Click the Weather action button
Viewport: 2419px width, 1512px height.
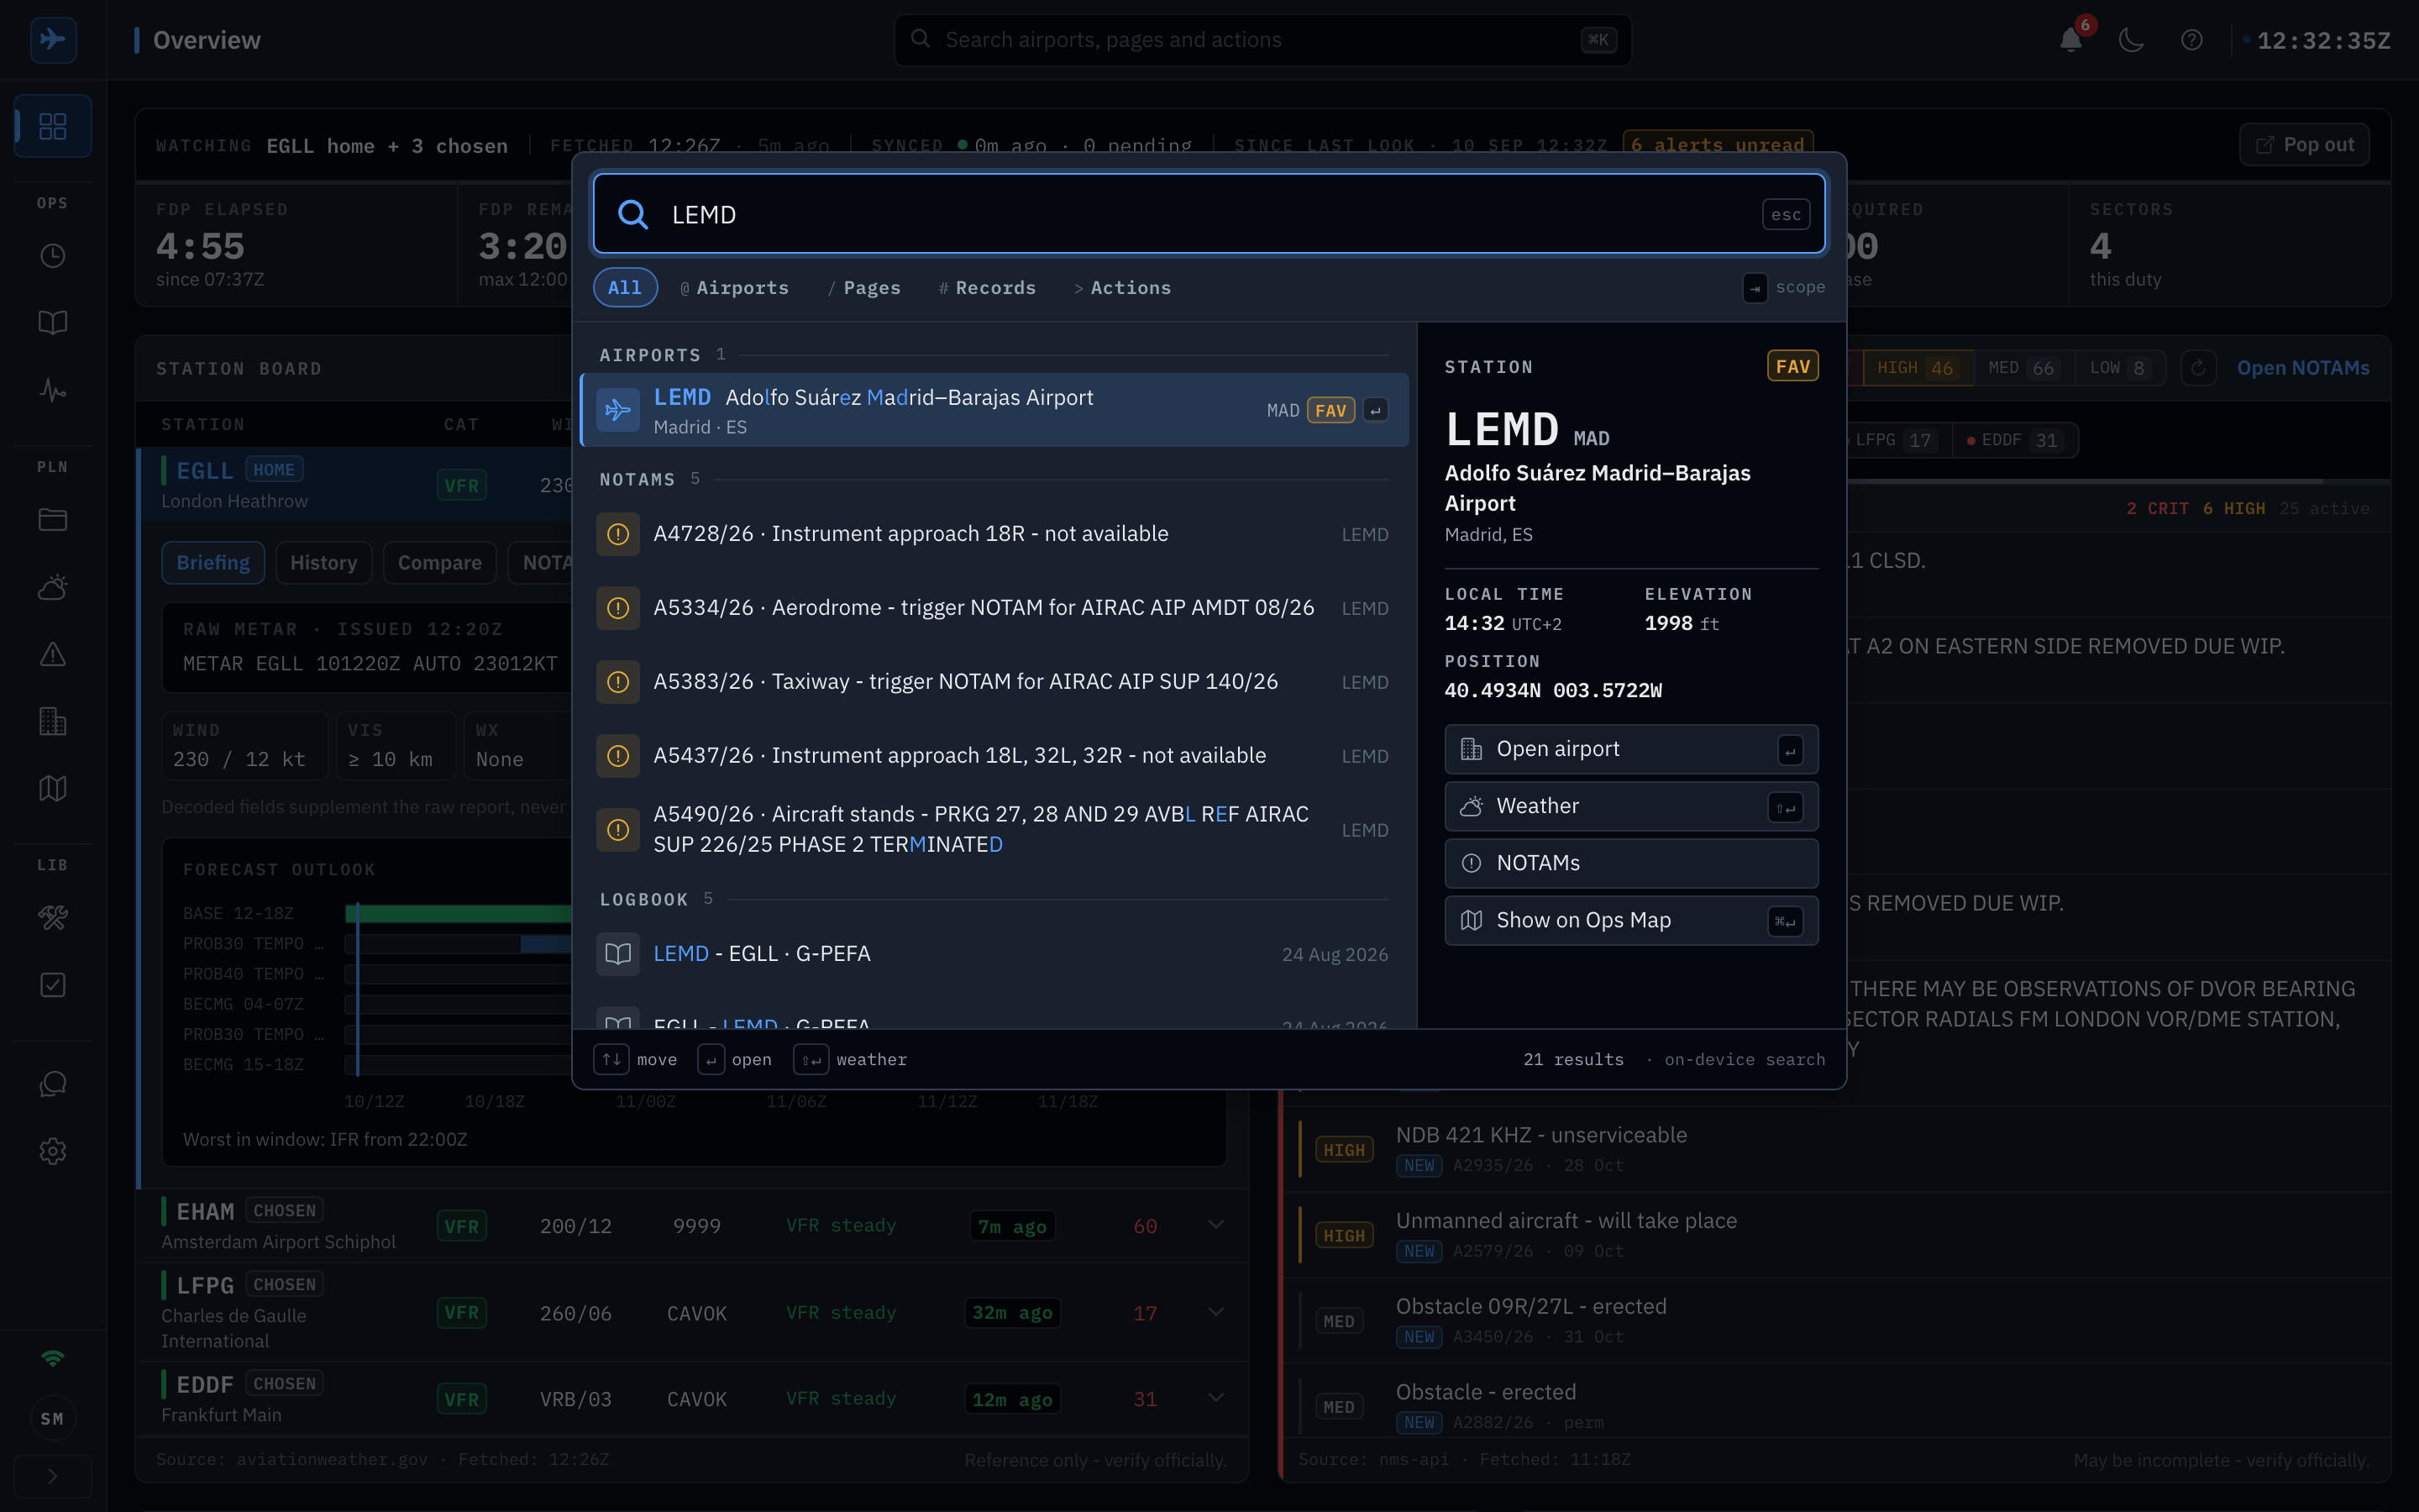click(1630, 806)
